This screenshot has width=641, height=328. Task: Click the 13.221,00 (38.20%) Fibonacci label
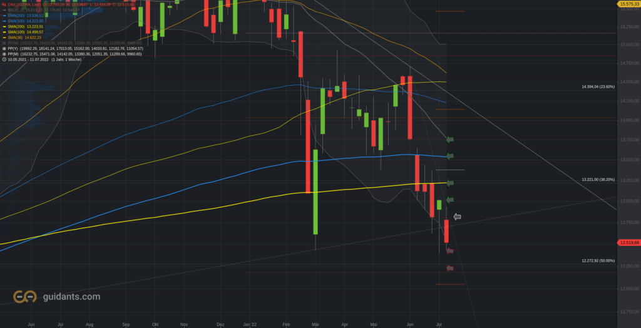click(x=598, y=180)
